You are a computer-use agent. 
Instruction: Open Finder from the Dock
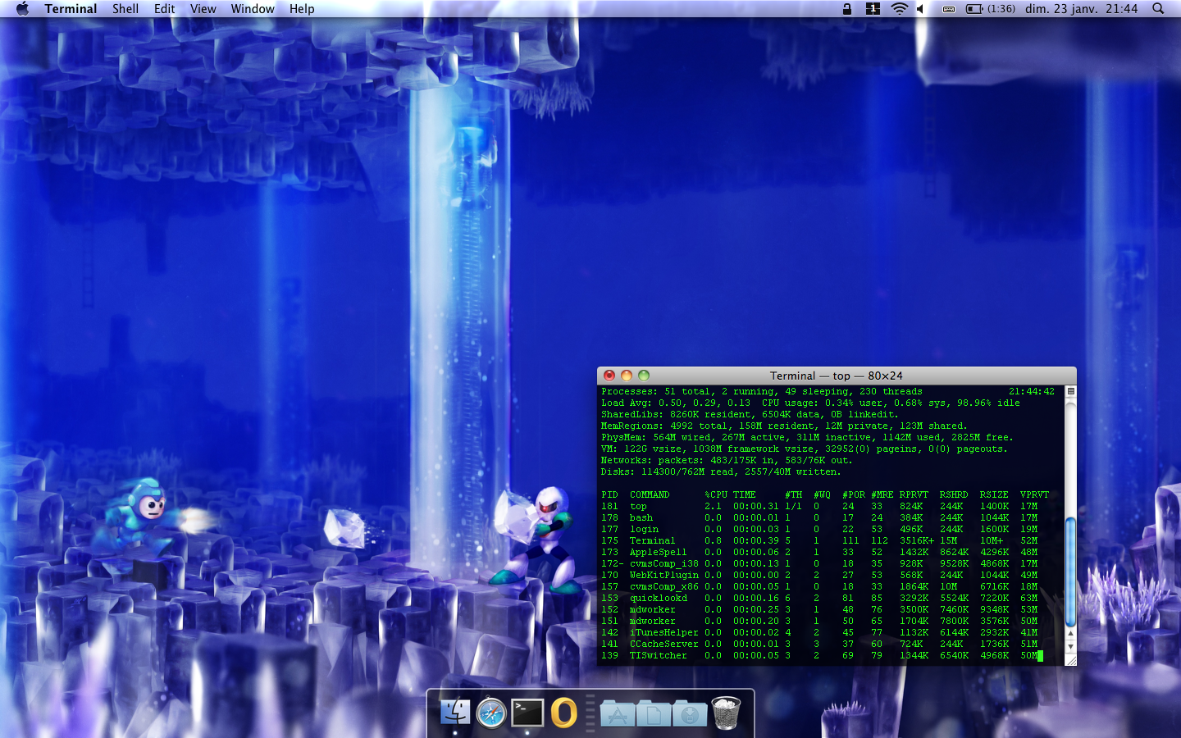coord(455,712)
